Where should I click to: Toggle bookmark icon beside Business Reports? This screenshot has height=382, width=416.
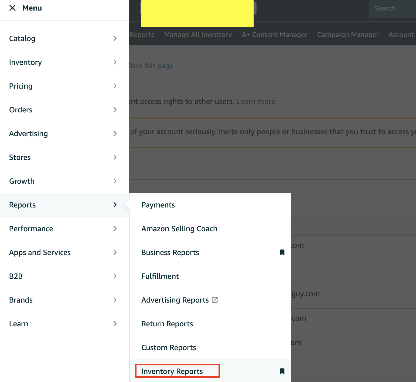click(x=282, y=252)
